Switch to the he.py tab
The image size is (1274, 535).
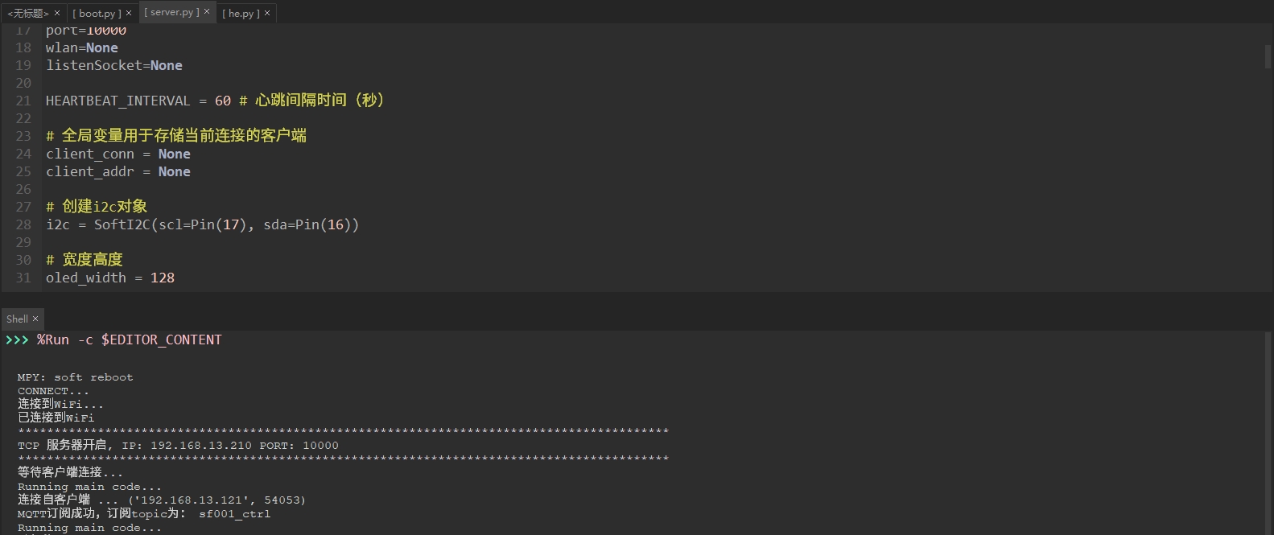pos(241,13)
